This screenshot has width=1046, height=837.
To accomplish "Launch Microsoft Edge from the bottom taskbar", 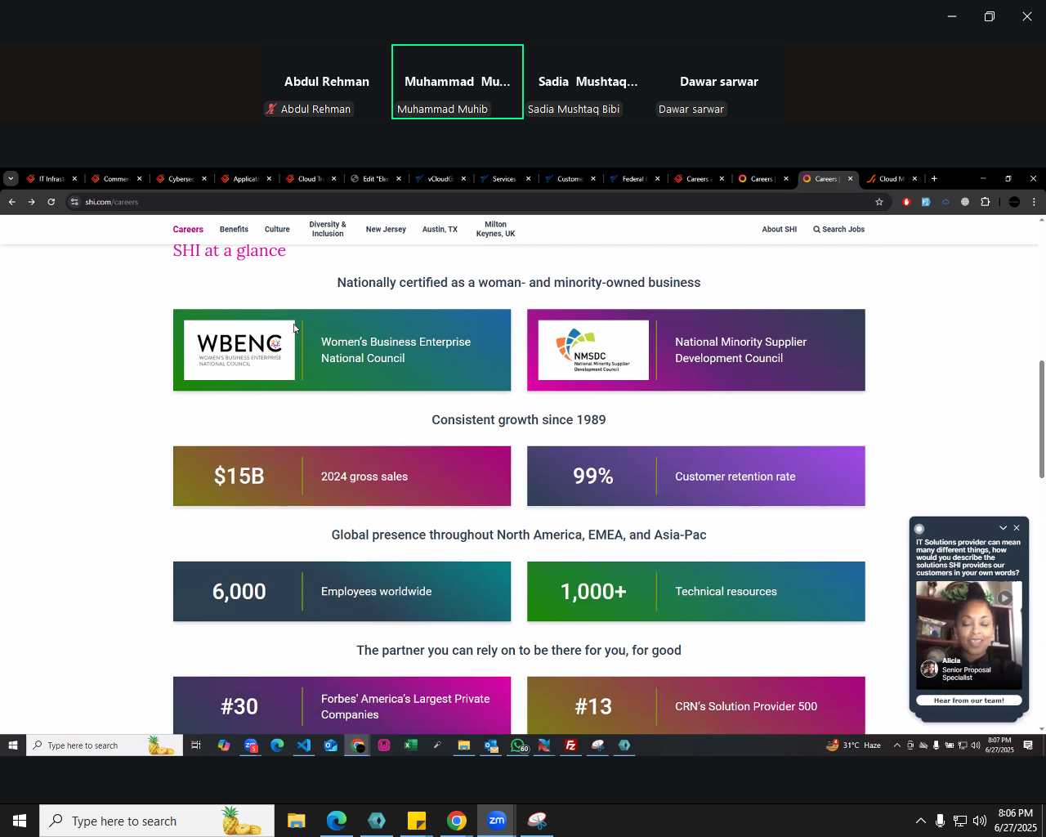I will click(337, 821).
